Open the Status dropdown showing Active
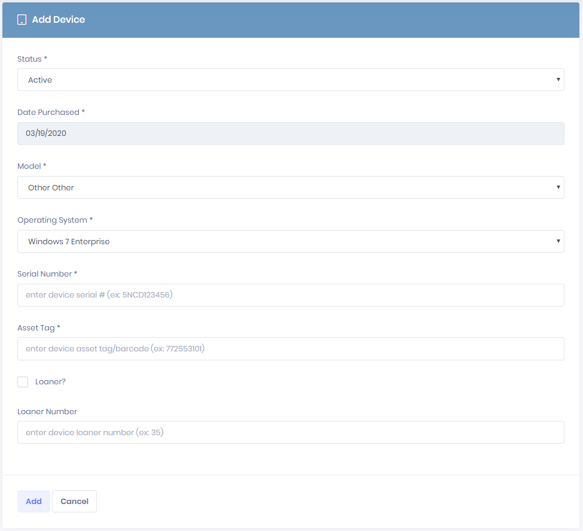Screen dimensions: 583x531 pos(291,80)
